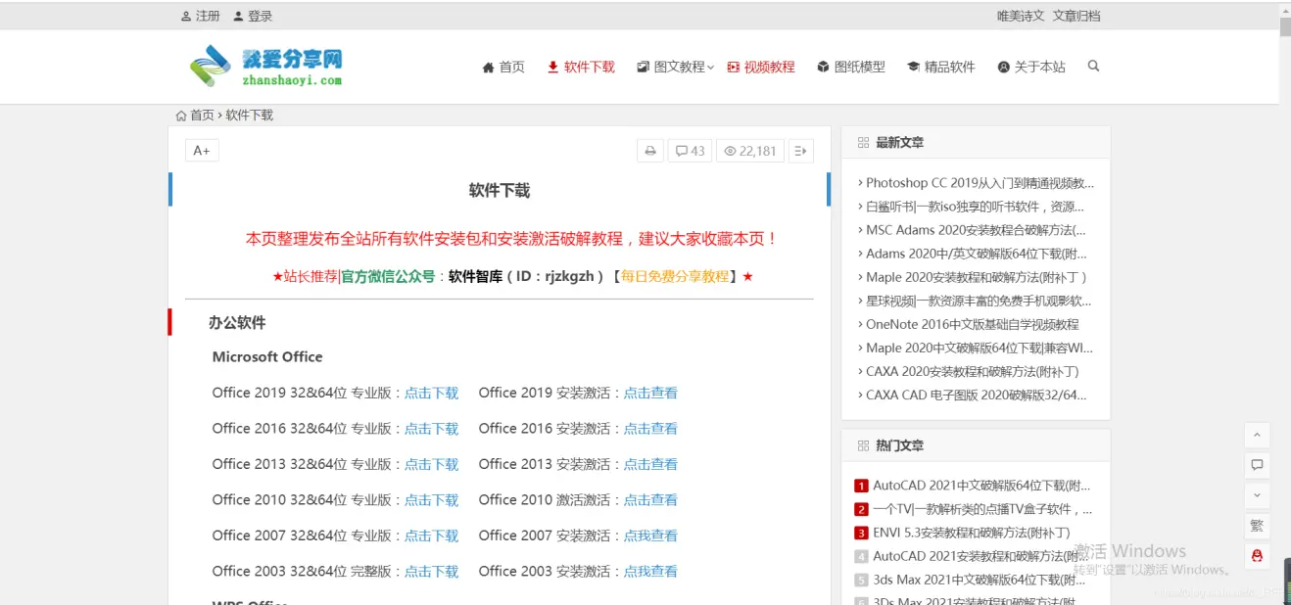Open site search magnifier icon
This screenshot has height=605, width=1291.
[1093, 67]
